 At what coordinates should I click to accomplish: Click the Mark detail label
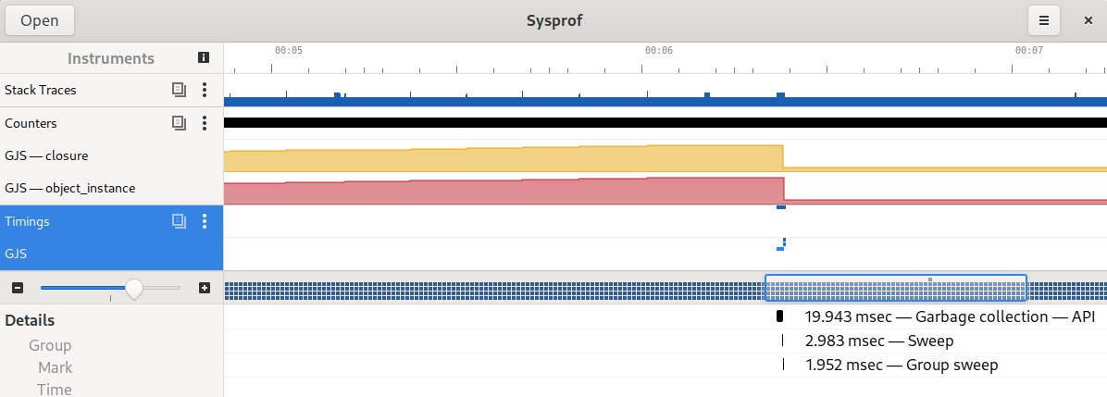[55, 367]
